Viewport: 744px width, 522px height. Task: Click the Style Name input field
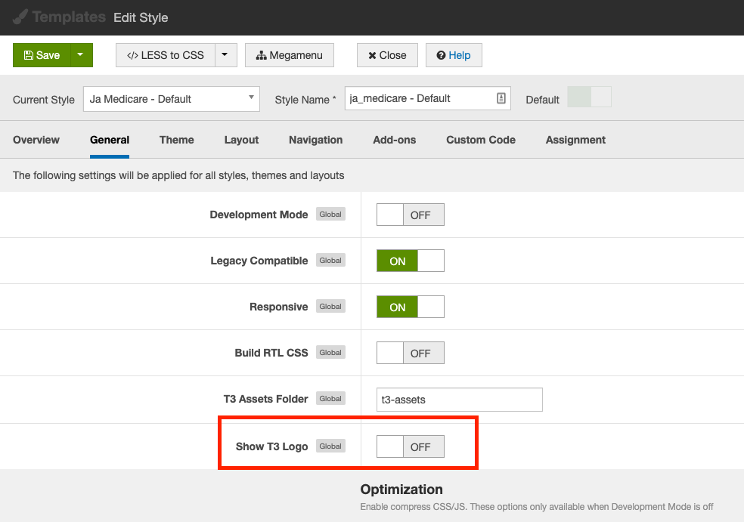tap(427, 98)
